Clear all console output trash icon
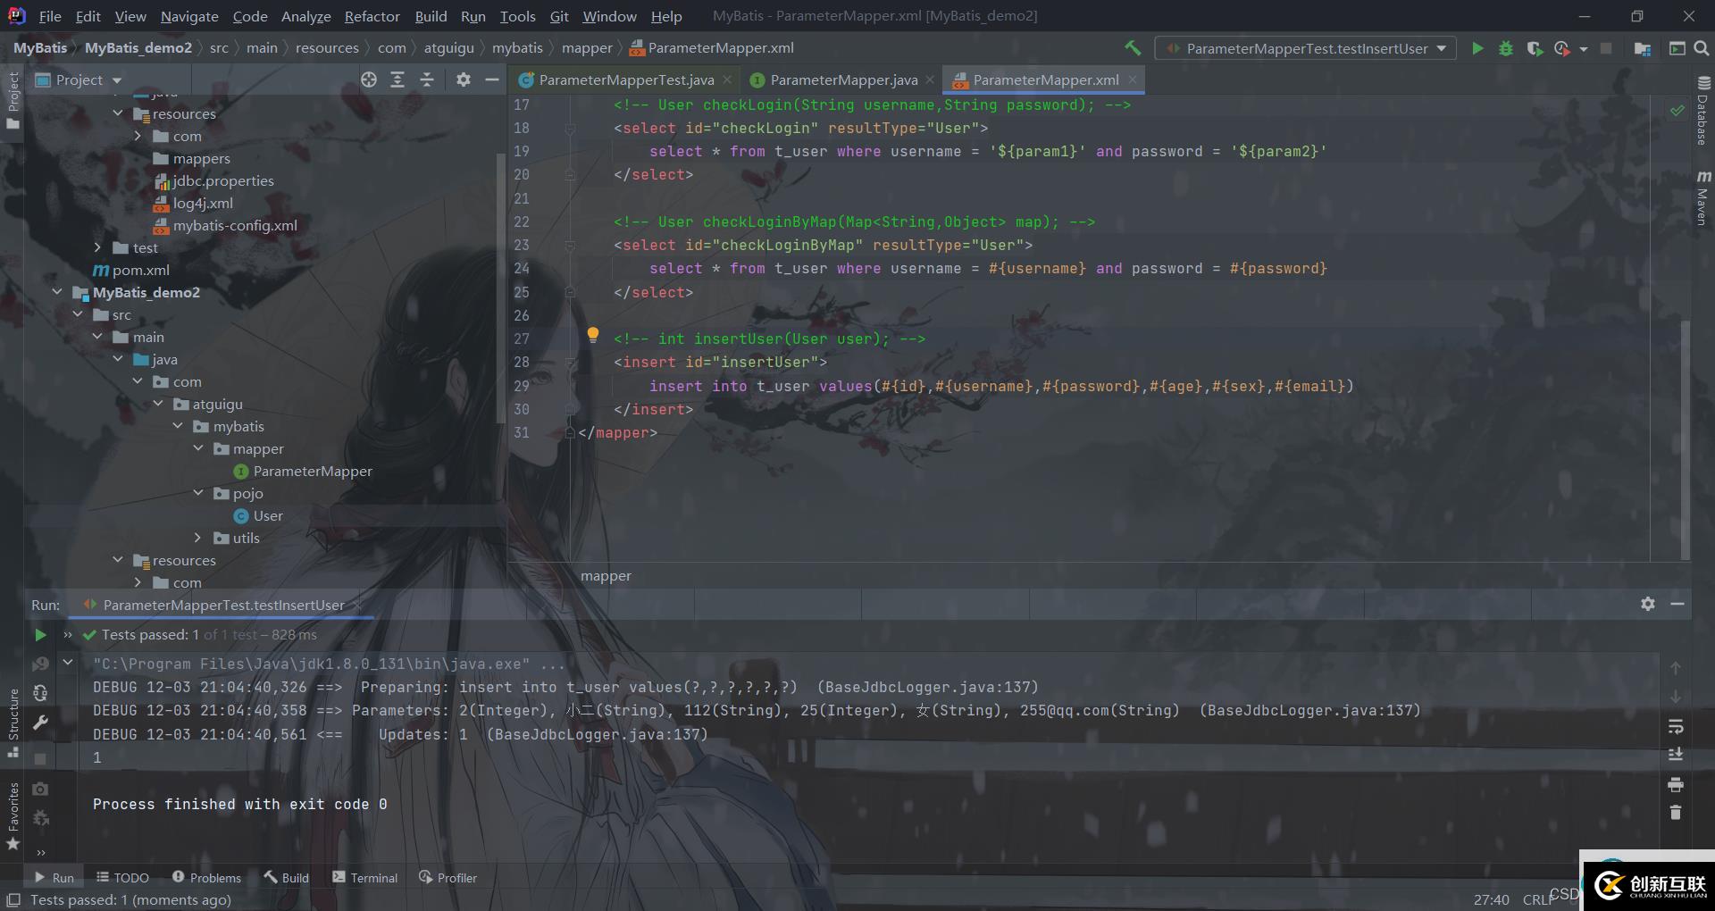The height and width of the screenshot is (911, 1715). tap(1676, 813)
